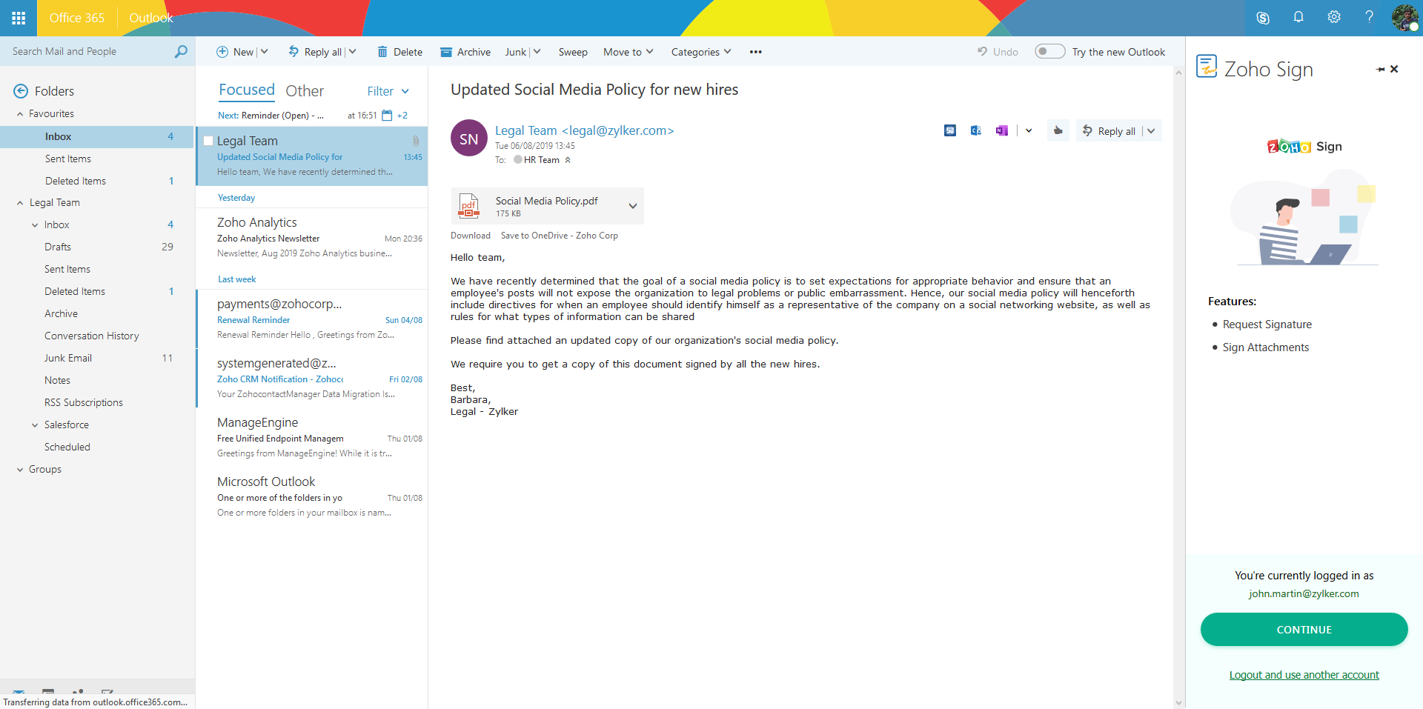Collapse the Legal Team Inbox subfolder
Image resolution: width=1423 pixels, height=709 pixels.
[35, 225]
